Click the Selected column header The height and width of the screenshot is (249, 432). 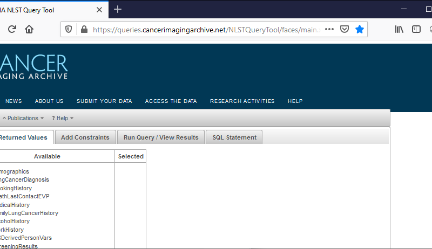coord(131,156)
